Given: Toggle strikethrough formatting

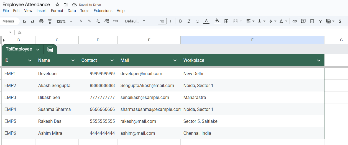Looking at the screenshot, I should pos(197,21).
